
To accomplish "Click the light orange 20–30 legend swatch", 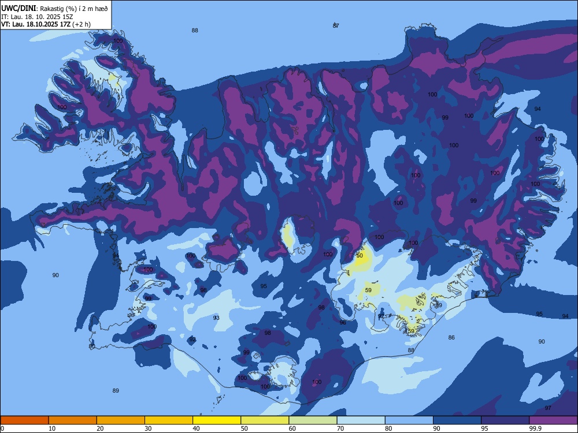I will 121,420.
